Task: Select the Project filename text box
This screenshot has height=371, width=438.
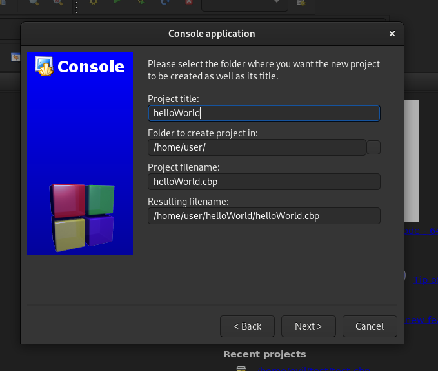Action: point(263,182)
